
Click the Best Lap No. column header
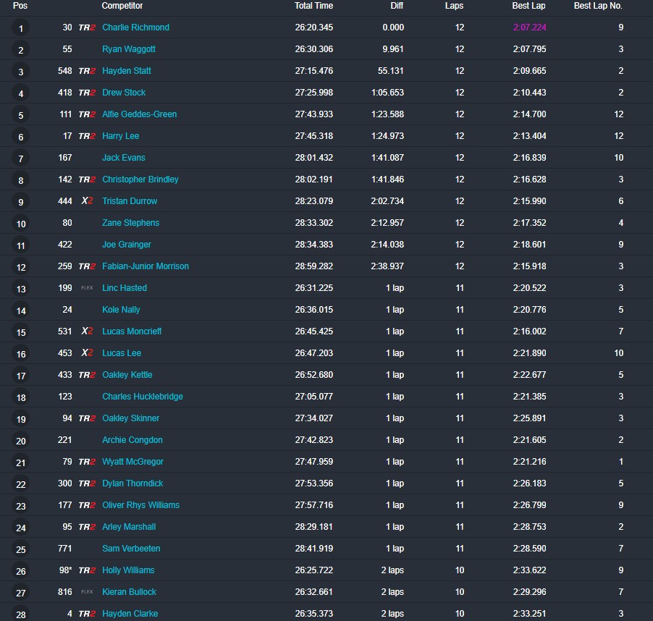(597, 6)
